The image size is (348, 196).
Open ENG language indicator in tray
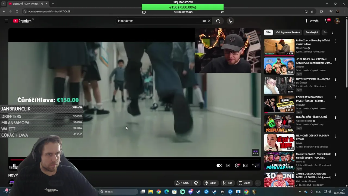click(318, 192)
